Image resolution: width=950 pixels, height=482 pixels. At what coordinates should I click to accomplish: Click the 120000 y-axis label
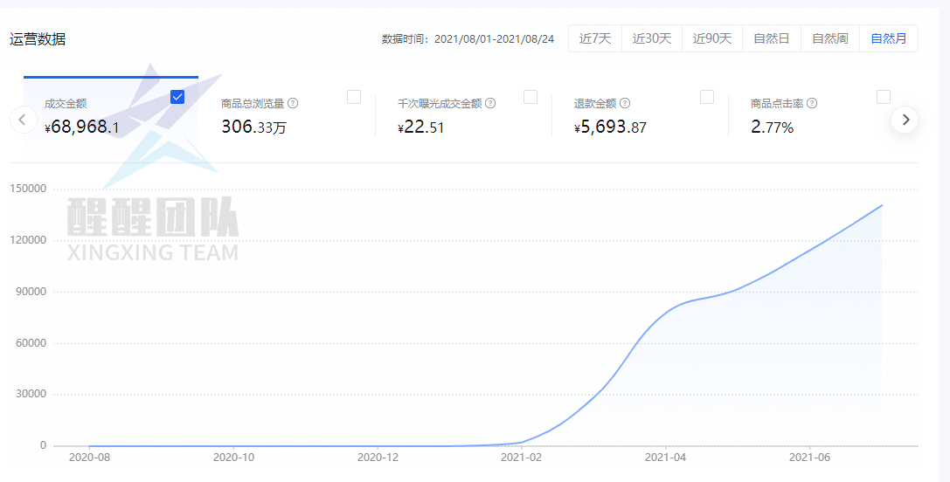pos(28,240)
